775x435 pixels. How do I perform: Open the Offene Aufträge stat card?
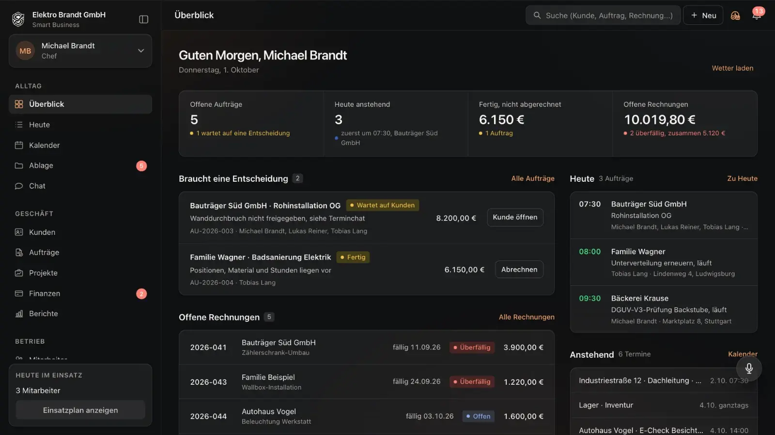(251, 123)
